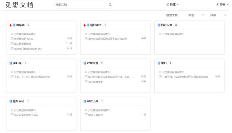Open the 同行设备 collection title

(x=167, y=25)
